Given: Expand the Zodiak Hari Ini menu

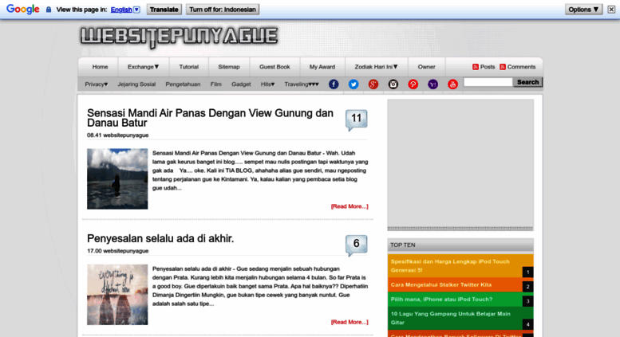Looking at the screenshot, I should (376, 67).
